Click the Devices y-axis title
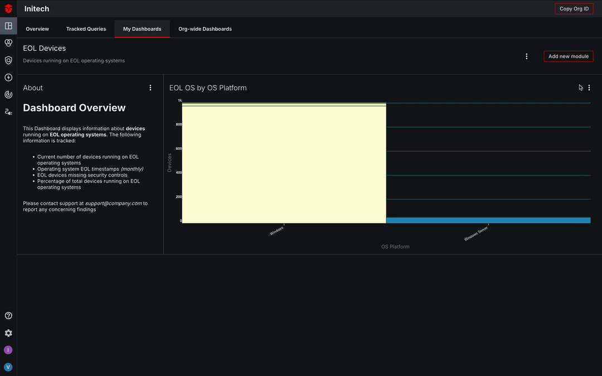Image resolution: width=602 pixels, height=376 pixels. coord(169,163)
